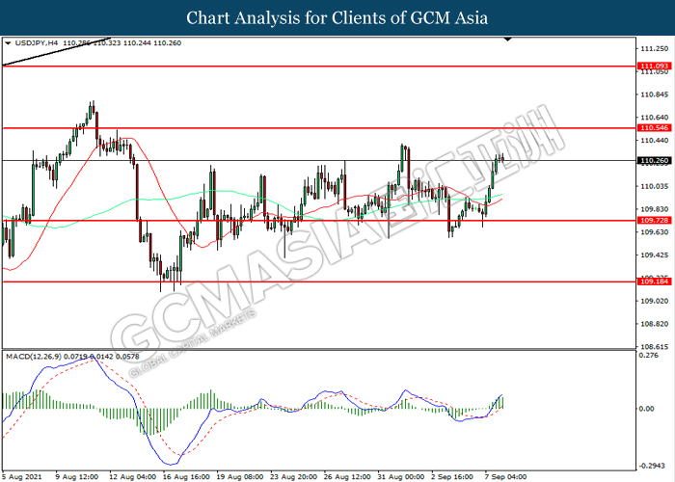This screenshot has height=482, width=675.
Task: Select the 109.728 red level label
Action: point(655,221)
